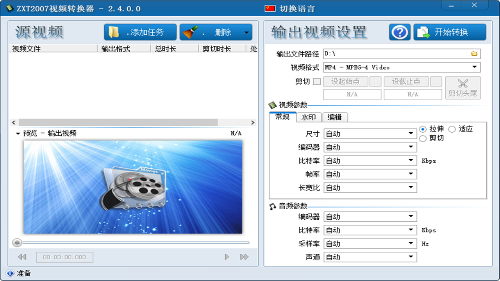Click the 00:00:00.000 time field
The height and width of the screenshot is (281, 500).
point(64,257)
